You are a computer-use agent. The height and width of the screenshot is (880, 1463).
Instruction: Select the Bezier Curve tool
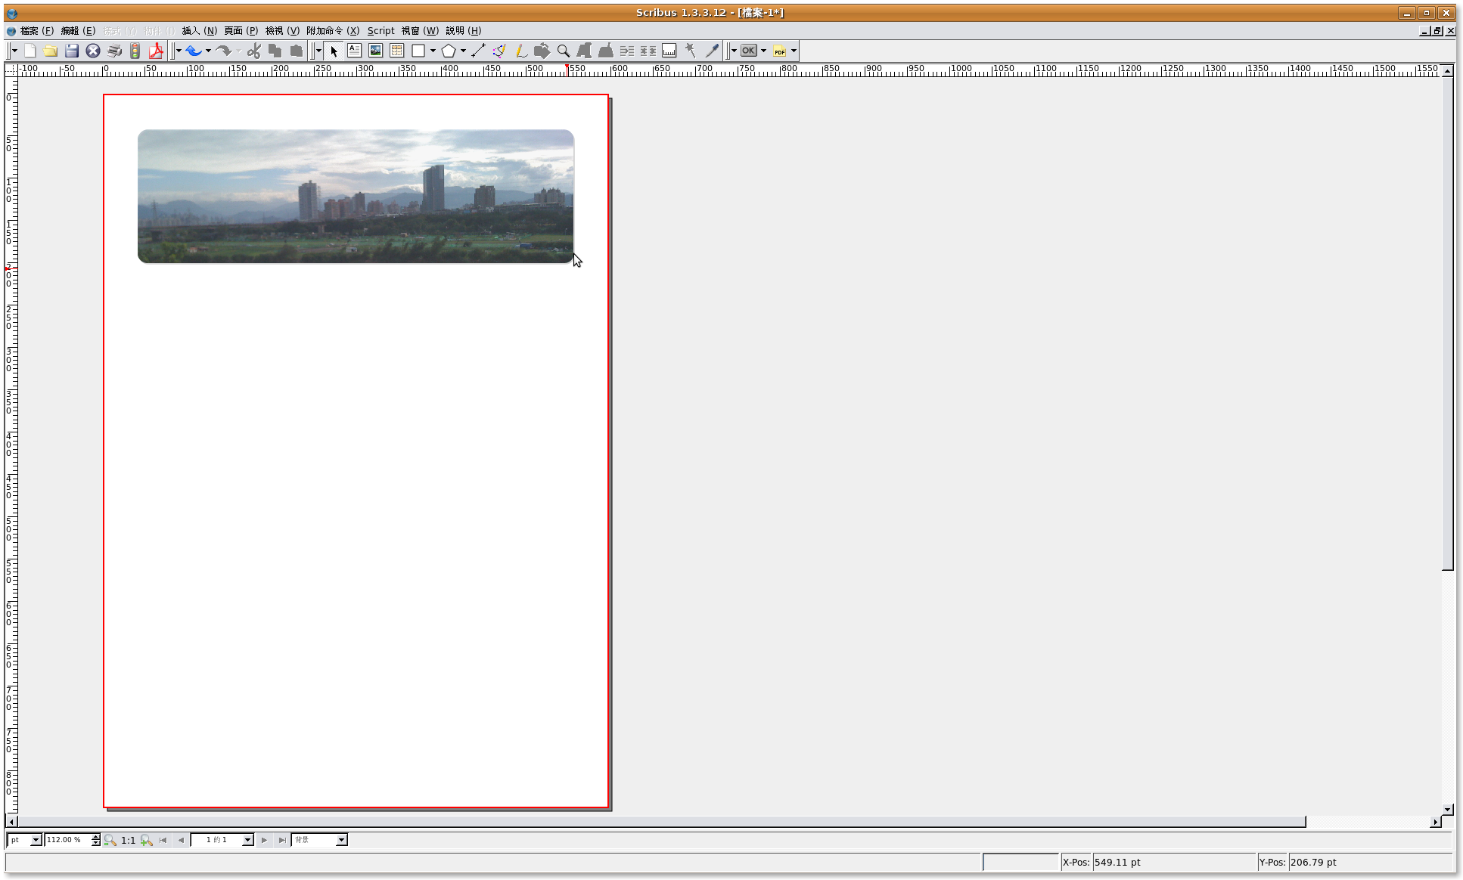tap(499, 51)
